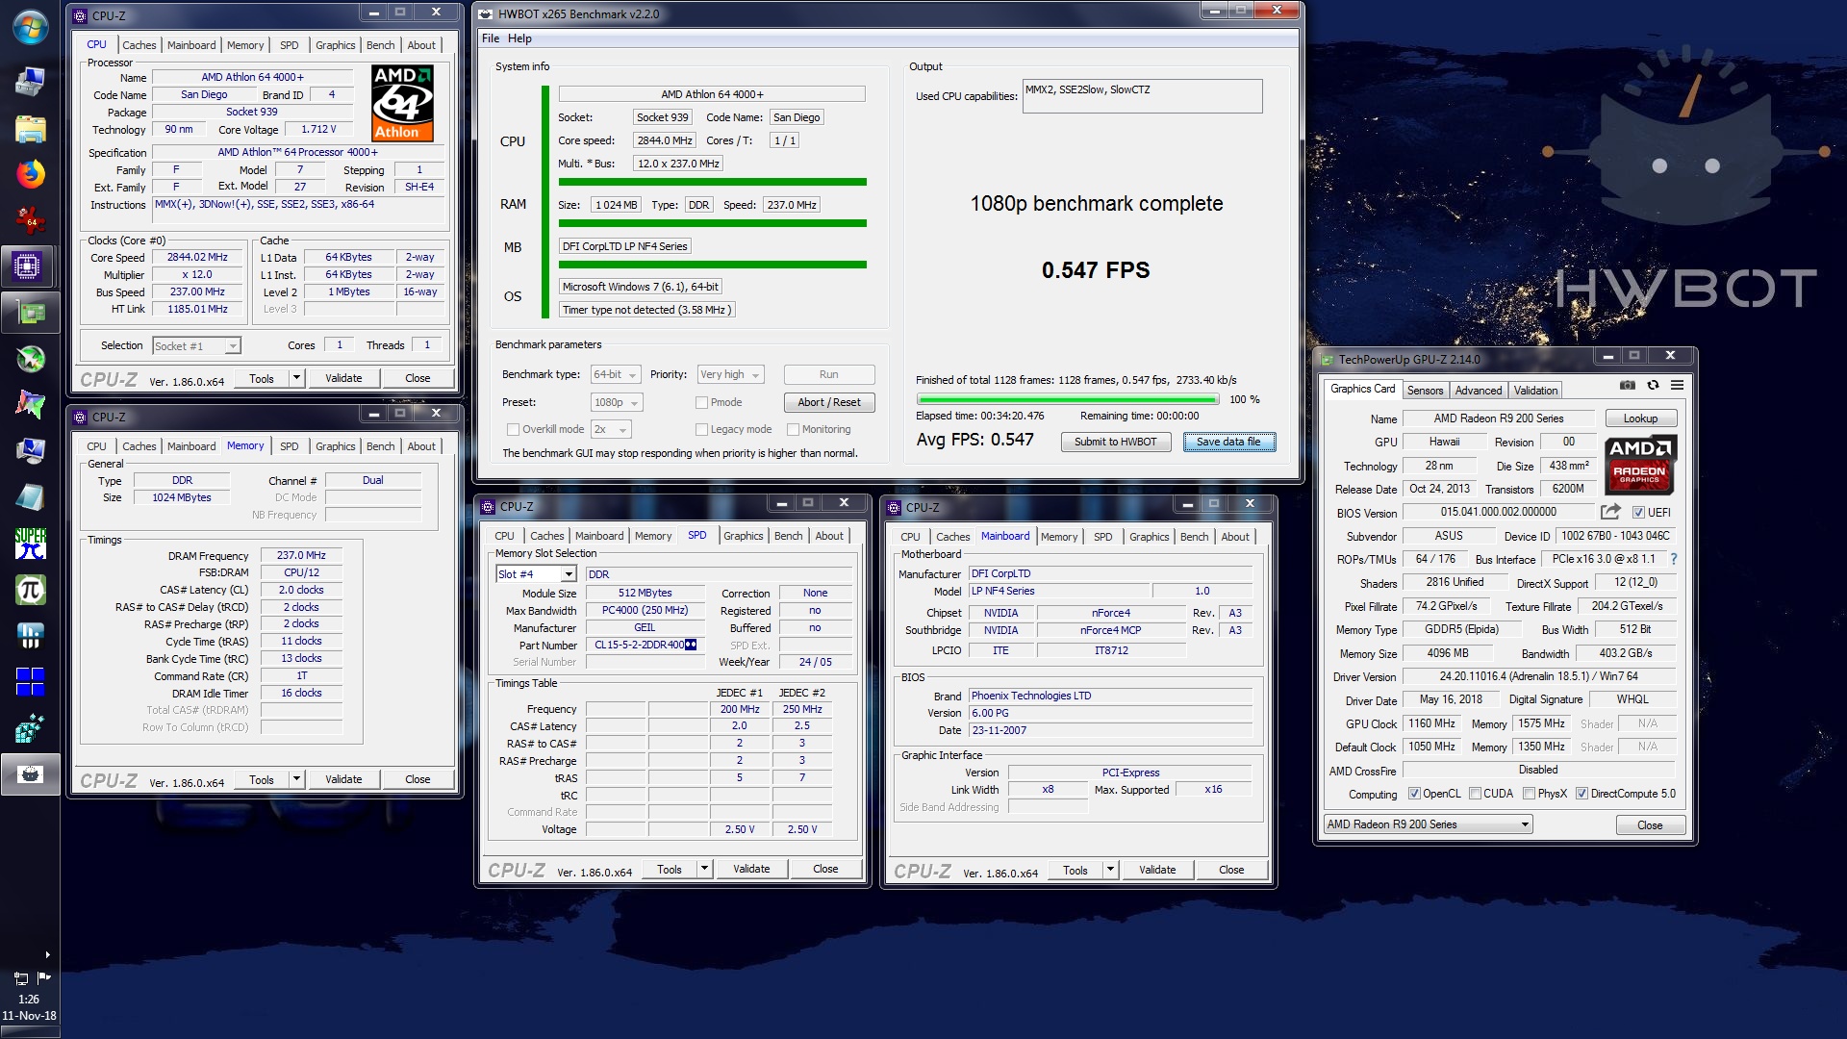
Task: Enable Legacy mode checkbox
Action: point(701,430)
